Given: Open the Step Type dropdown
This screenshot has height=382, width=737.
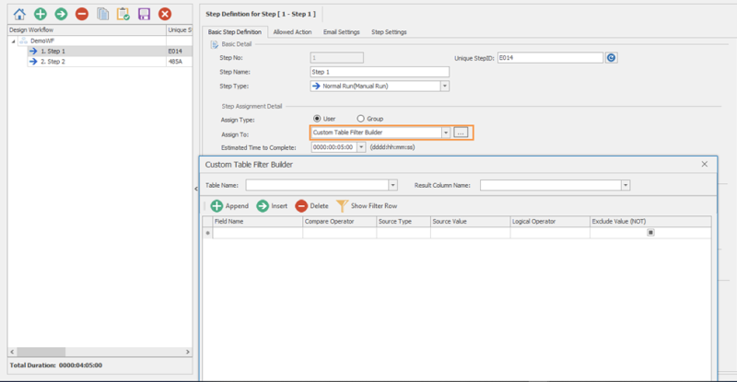Looking at the screenshot, I should (x=444, y=86).
